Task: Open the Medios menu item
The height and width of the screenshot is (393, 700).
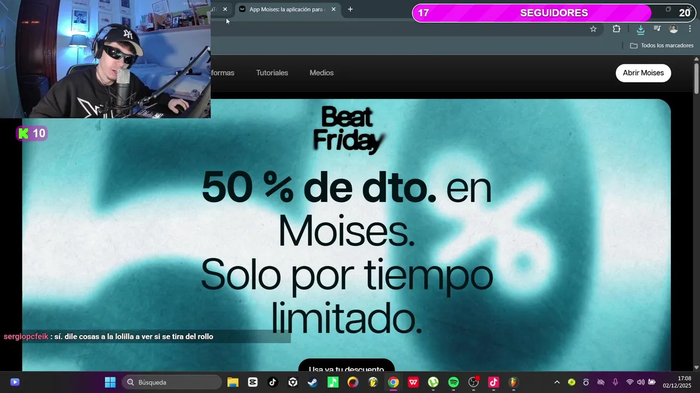Action: coord(322,73)
